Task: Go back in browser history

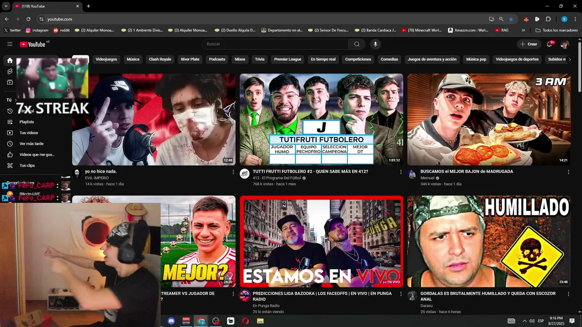Action: (x=7, y=19)
